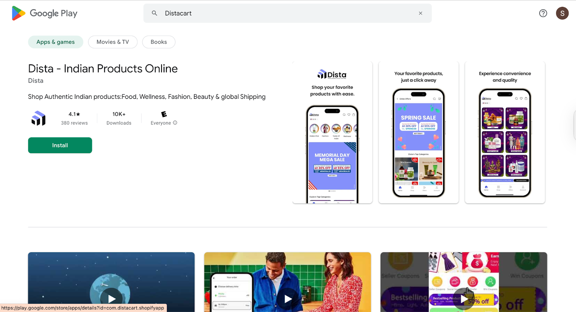Play the couple with phone video

click(288, 298)
